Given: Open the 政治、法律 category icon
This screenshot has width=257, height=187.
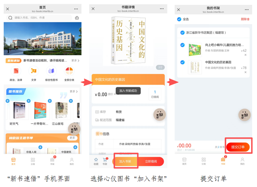Looking at the screenshot, I should [x=16, y=71].
